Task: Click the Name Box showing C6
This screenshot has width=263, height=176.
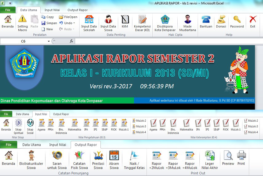Action: pos(23,41)
